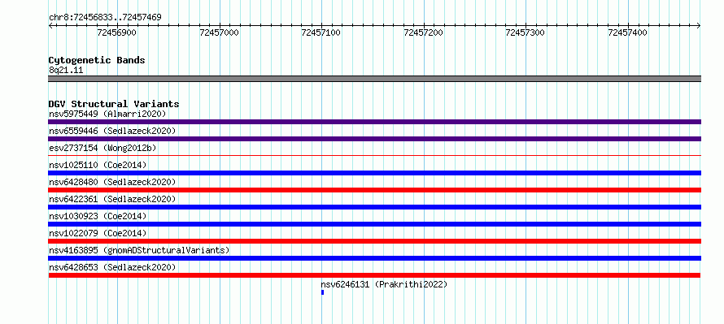Click the Cytogenetic Bands track title
This screenshot has height=324, width=724.
[97, 60]
